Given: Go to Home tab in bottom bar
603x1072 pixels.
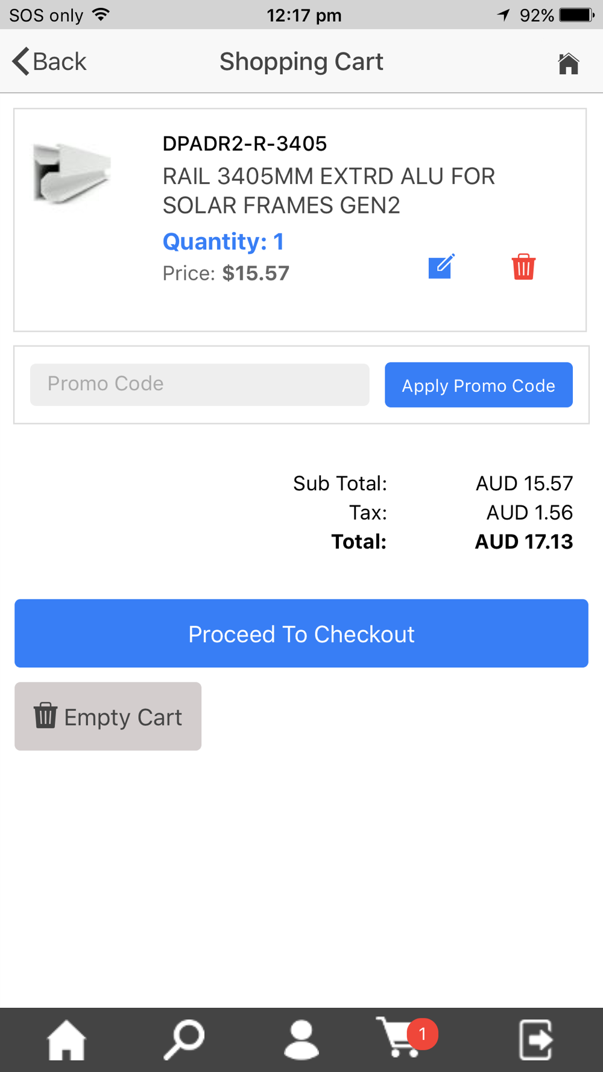Looking at the screenshot, I should click(66, 1039).
